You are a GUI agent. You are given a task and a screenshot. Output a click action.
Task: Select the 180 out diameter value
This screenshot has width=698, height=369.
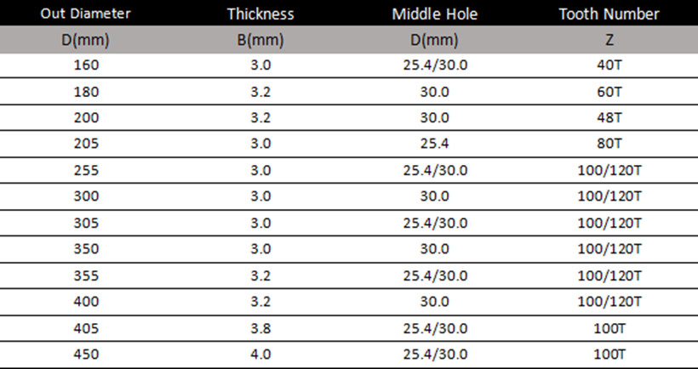pos(86,92)
